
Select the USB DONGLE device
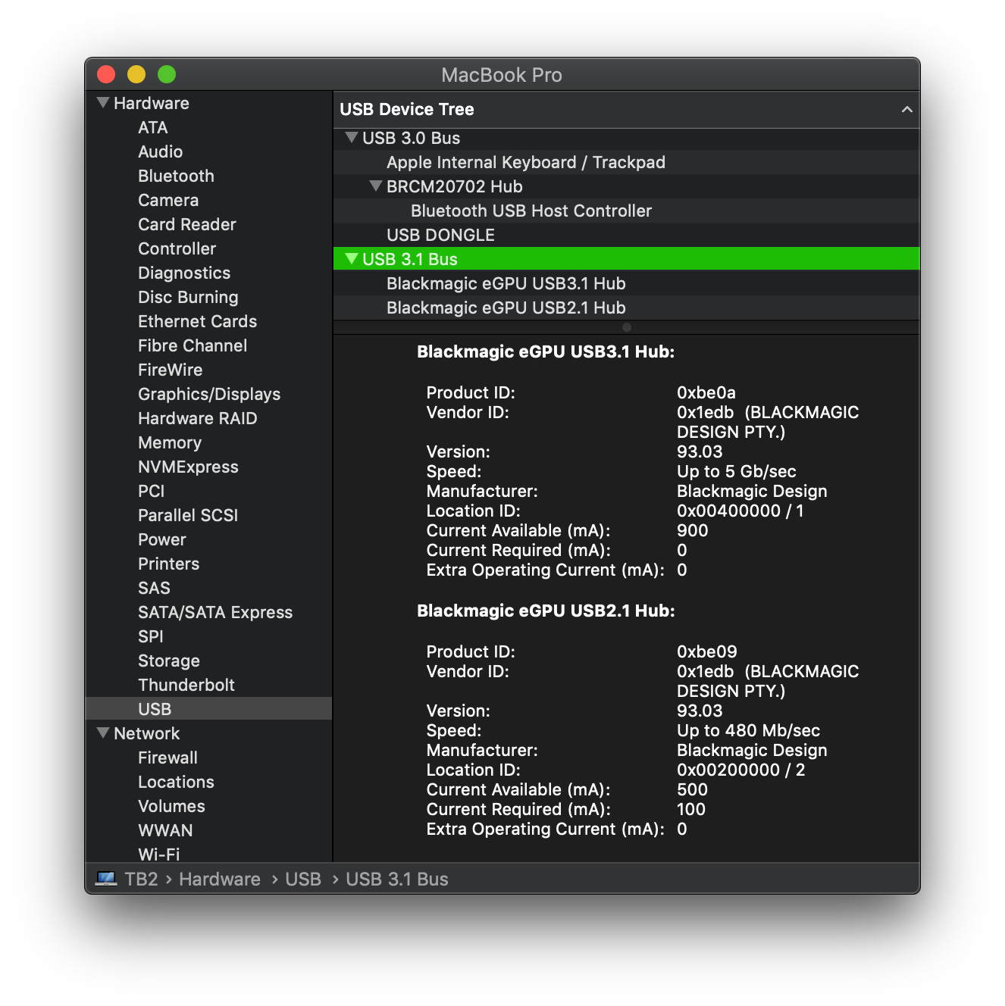[x=626, y=235]
